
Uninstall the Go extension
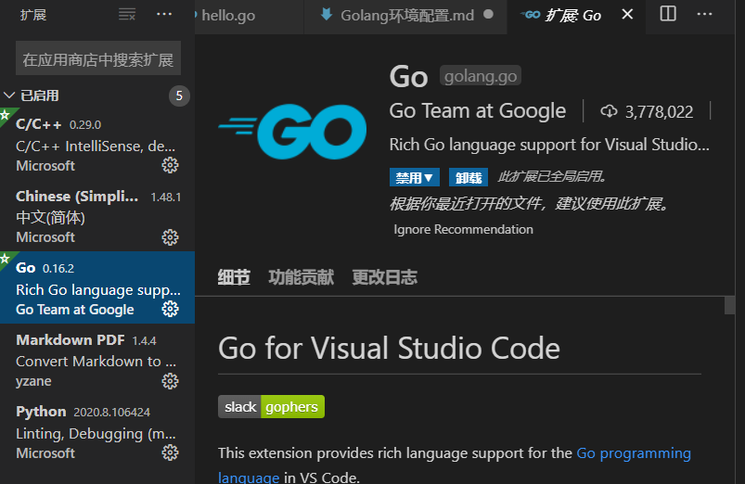[469, 177]
